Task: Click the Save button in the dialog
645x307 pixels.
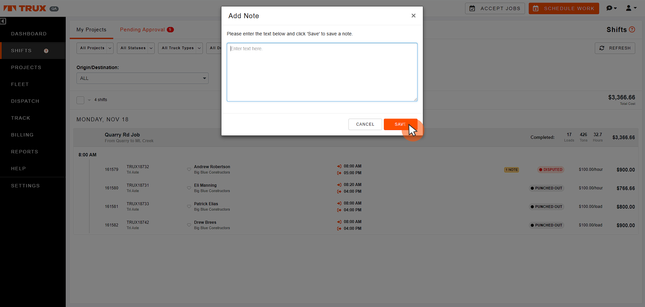Action: 400,124
